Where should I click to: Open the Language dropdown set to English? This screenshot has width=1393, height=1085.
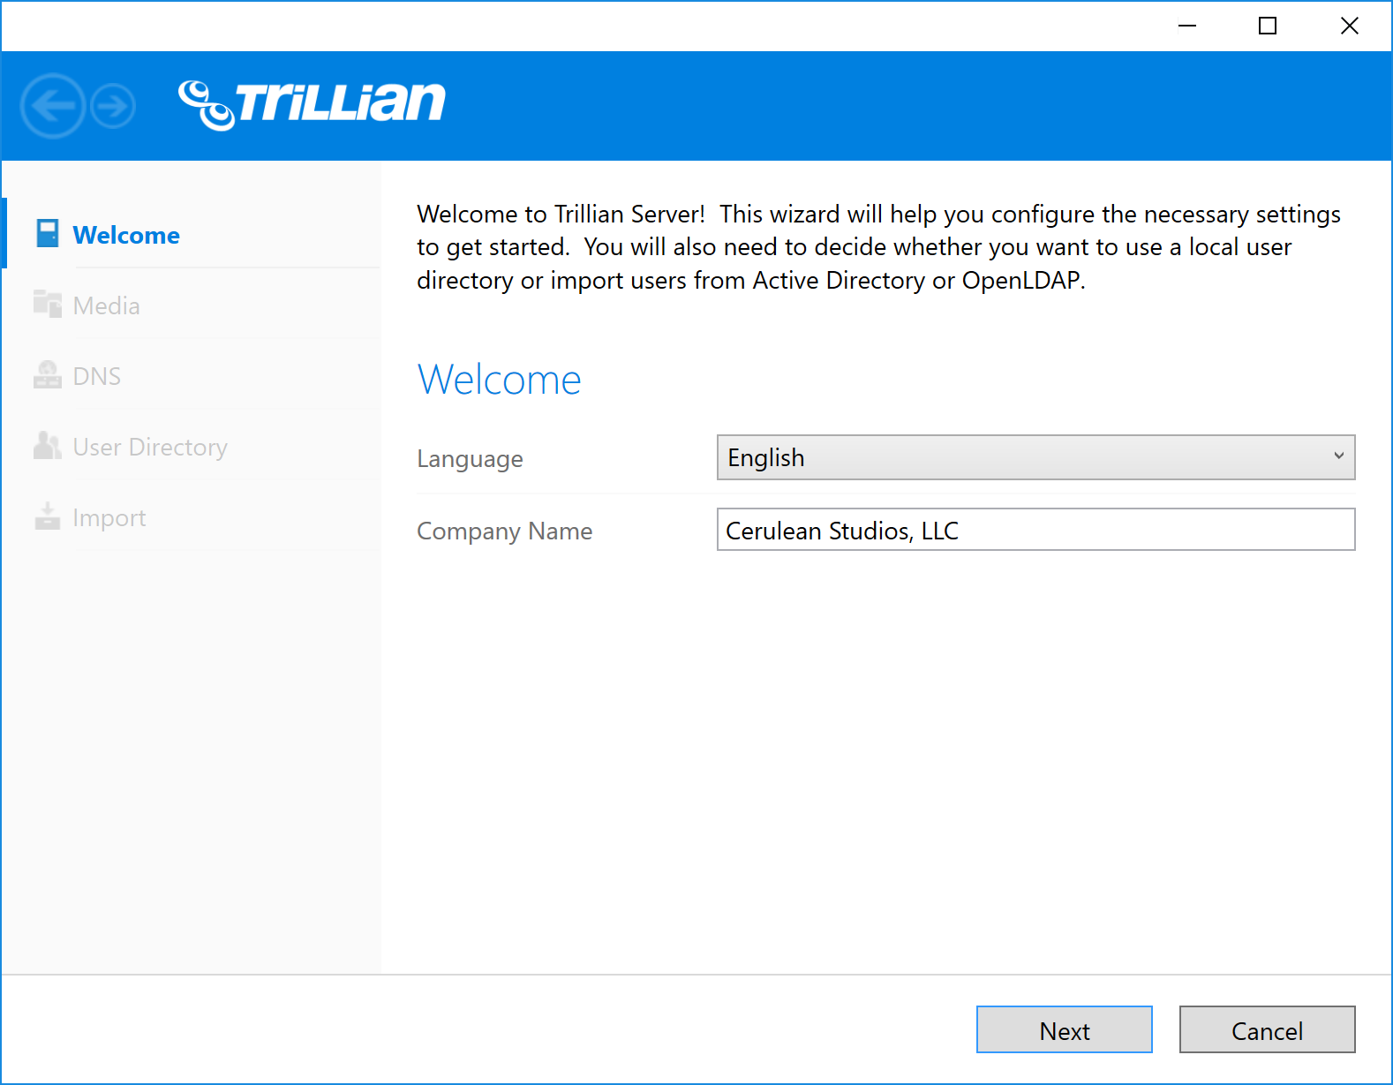tap(1035, 457)
